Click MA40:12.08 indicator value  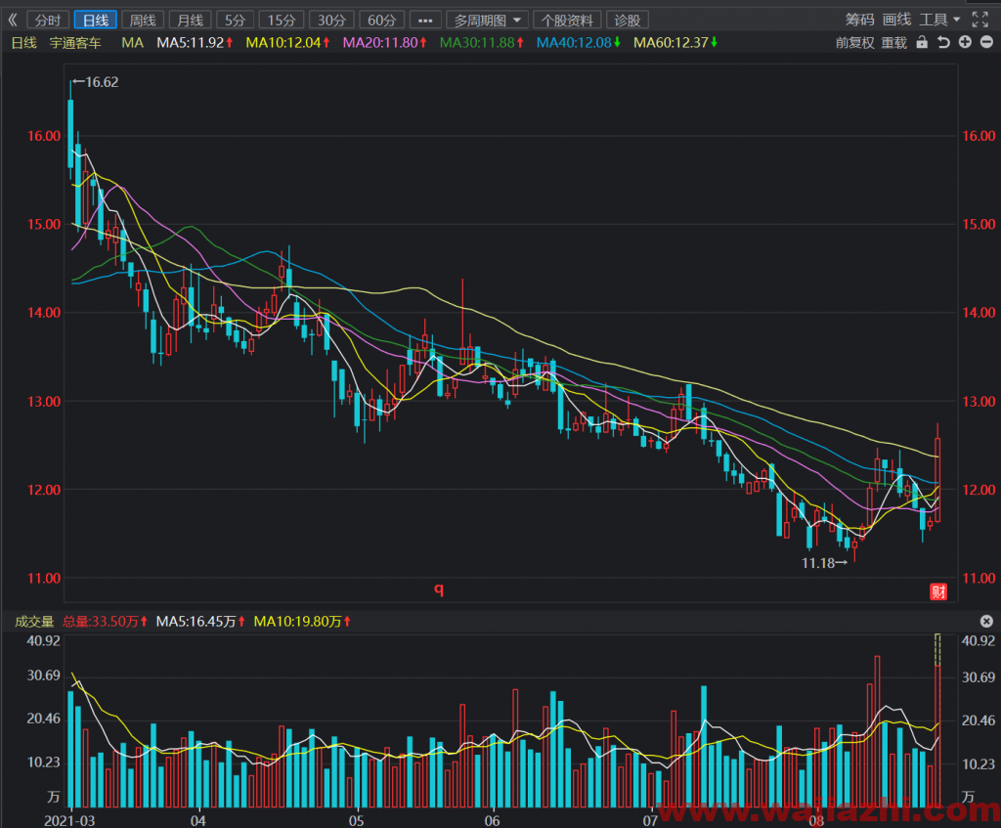coord(579,43)
